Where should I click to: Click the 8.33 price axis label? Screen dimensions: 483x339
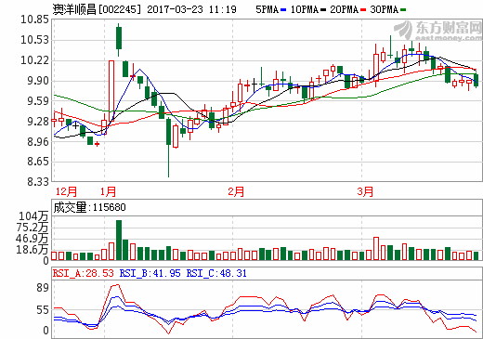[x=38, y=182]
